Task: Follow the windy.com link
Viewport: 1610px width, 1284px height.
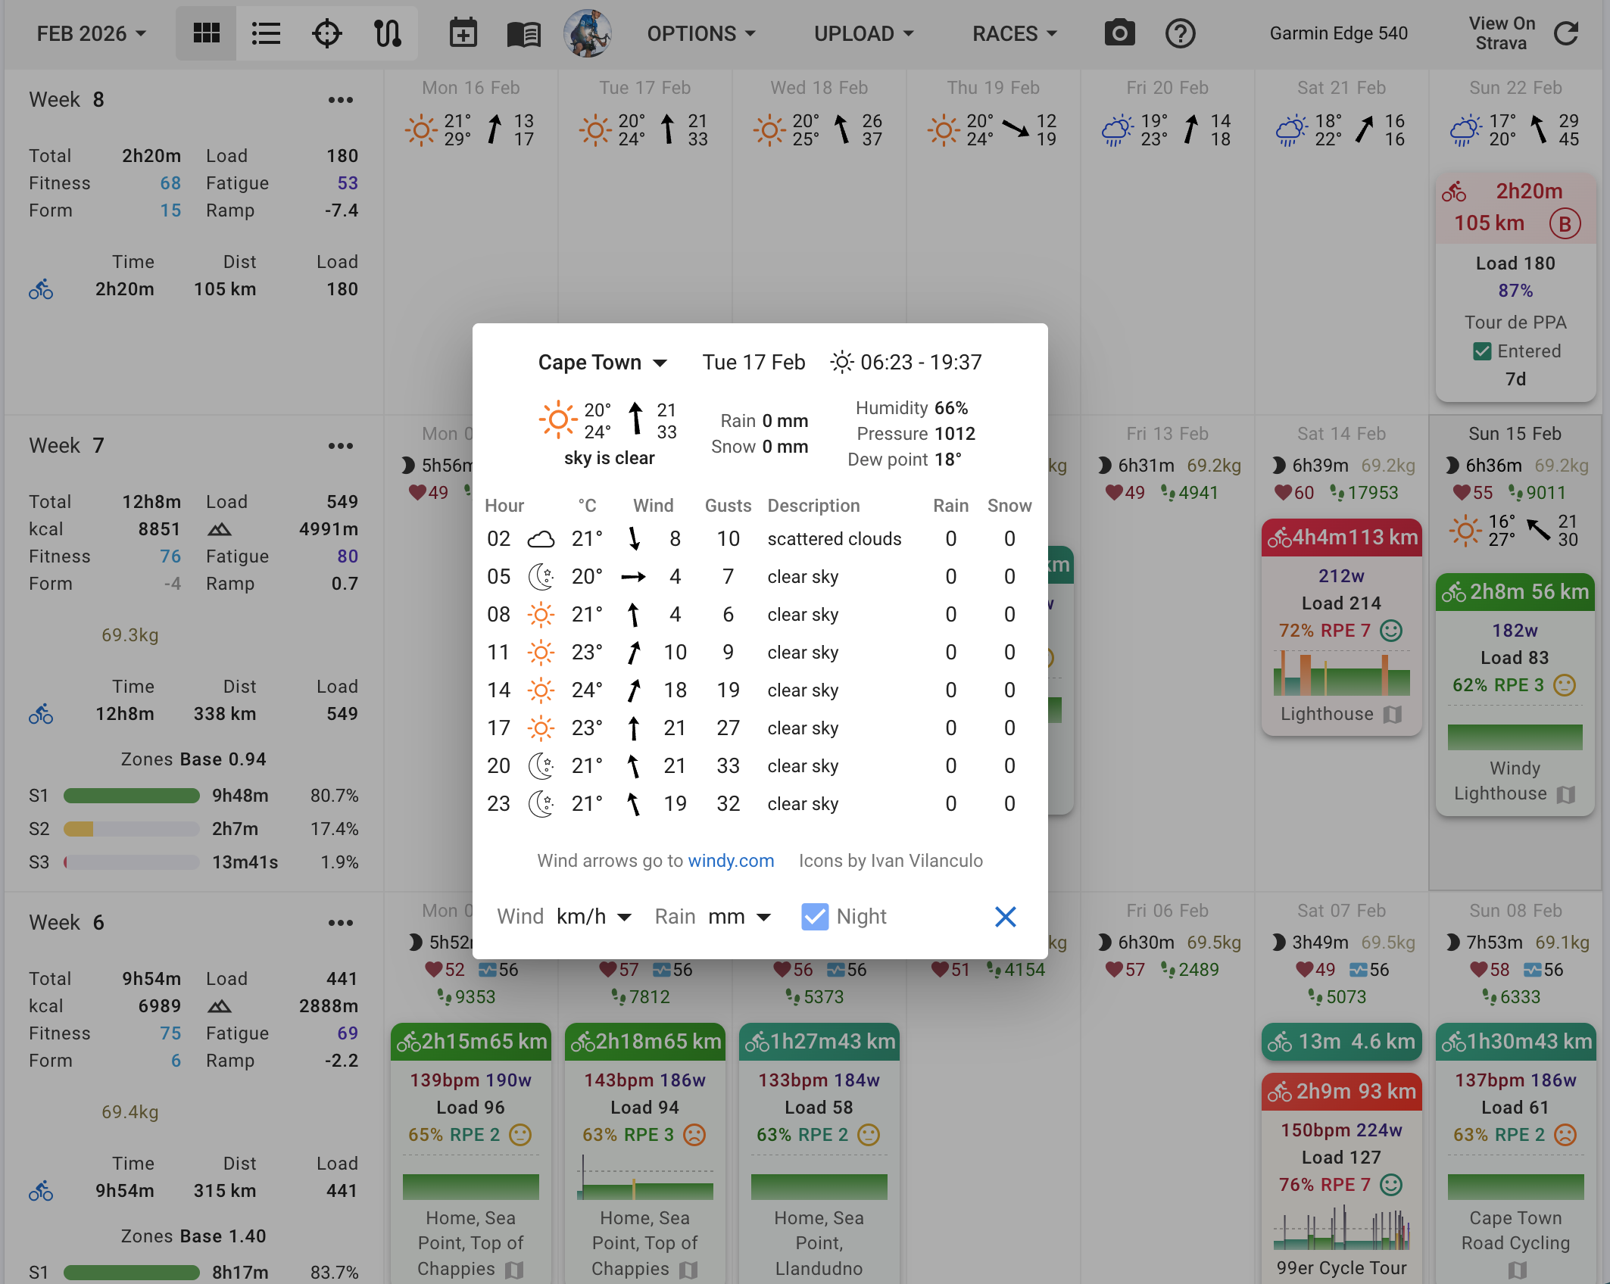Action: 731,861
